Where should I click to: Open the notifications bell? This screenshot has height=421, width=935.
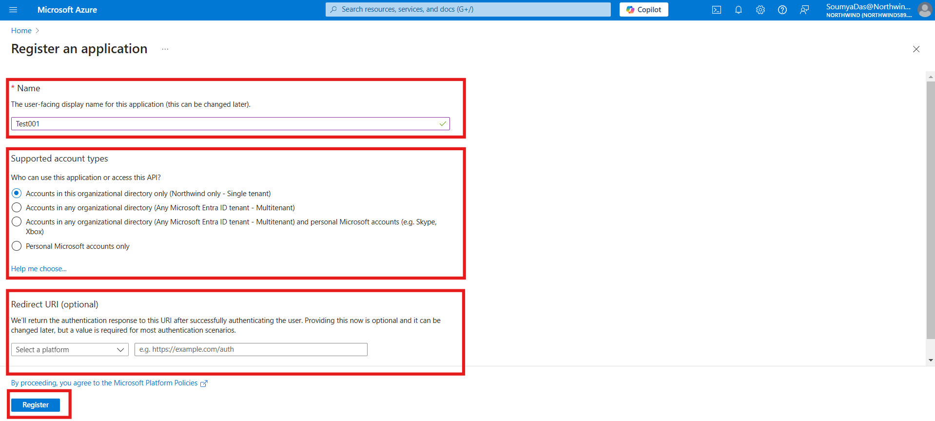(x=738, y=10)
